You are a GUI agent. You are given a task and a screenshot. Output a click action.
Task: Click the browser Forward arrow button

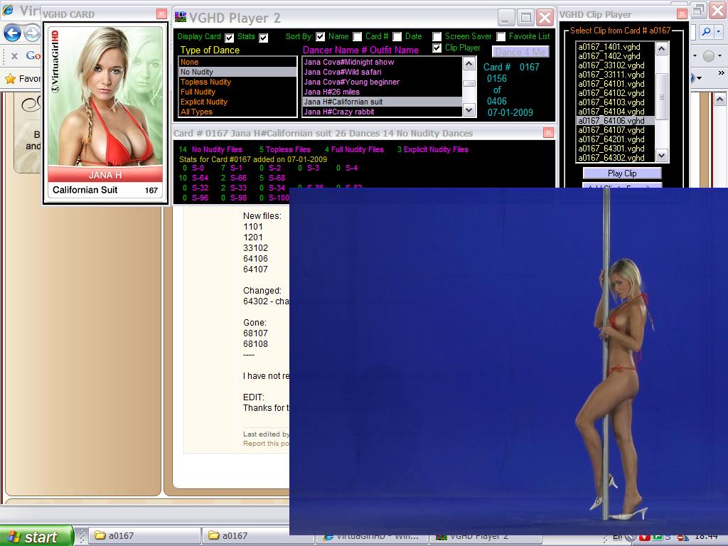coord(31,33)
